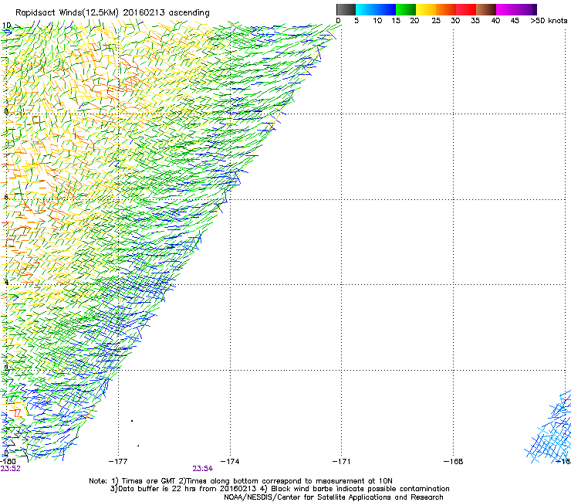The height and width of the screenshot is (502, 571).
Task: Click the purple time stamp '23:54'
Action: pos(202,469)
